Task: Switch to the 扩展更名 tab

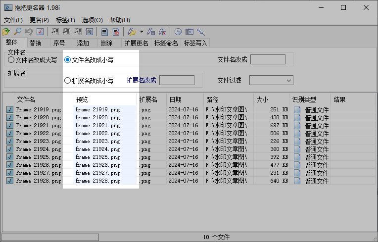Action: coord(136,43)
